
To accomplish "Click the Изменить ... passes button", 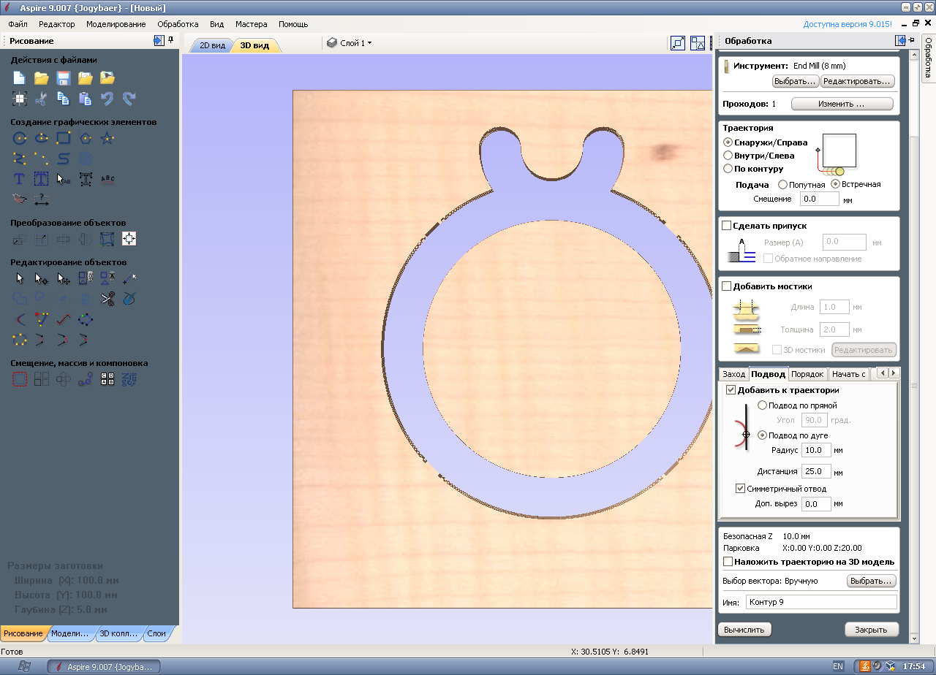I will (842, 104).
